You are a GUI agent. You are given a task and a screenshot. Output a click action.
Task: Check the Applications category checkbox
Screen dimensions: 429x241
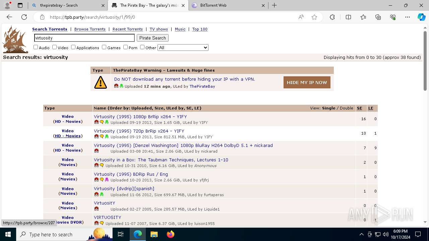73,47
